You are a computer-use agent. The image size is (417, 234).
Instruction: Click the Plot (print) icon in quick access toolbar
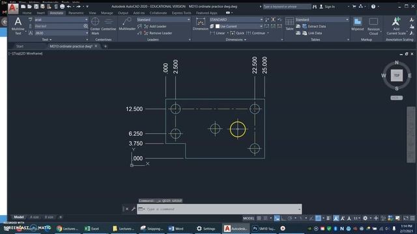[x=62, y=6]
